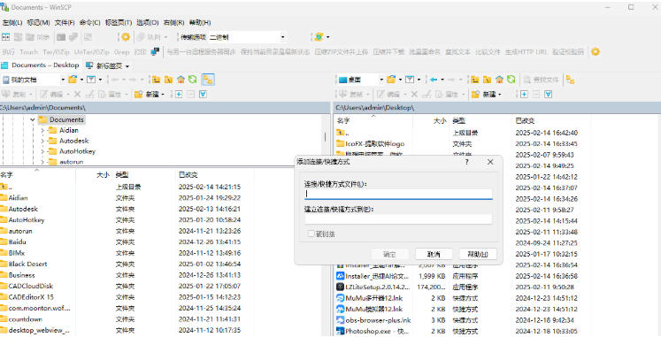Click left panel selection filter icon
Image resolution: width=661 pixels, height=337 pixels.
pyautogui.click(x=203, y=95)
